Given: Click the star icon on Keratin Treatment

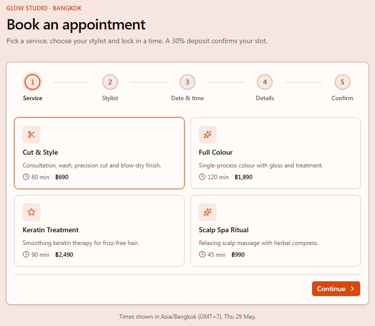Looking at the screenshot, I should tap(31, 212).
